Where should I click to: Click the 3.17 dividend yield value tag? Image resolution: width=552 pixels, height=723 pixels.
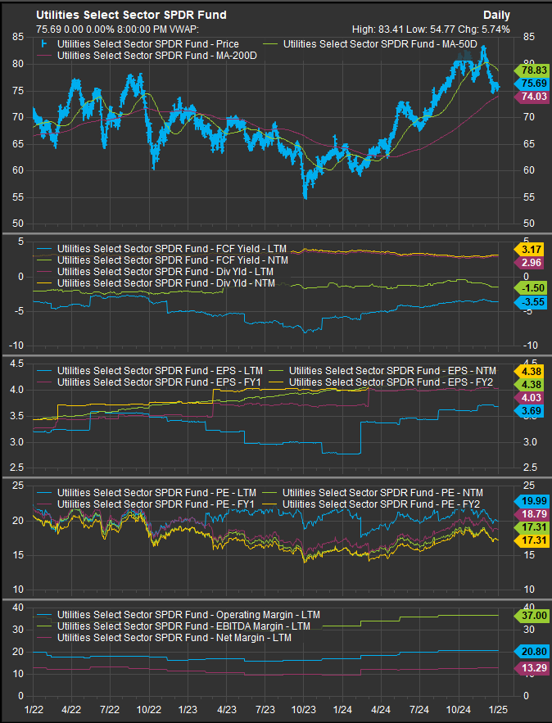click(532, 250)
